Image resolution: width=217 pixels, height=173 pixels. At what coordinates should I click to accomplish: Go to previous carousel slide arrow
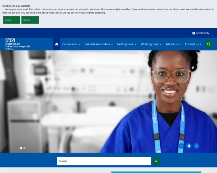[x=181, y=146]
